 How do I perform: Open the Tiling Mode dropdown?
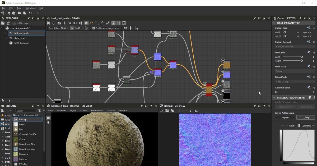(295, 82)
